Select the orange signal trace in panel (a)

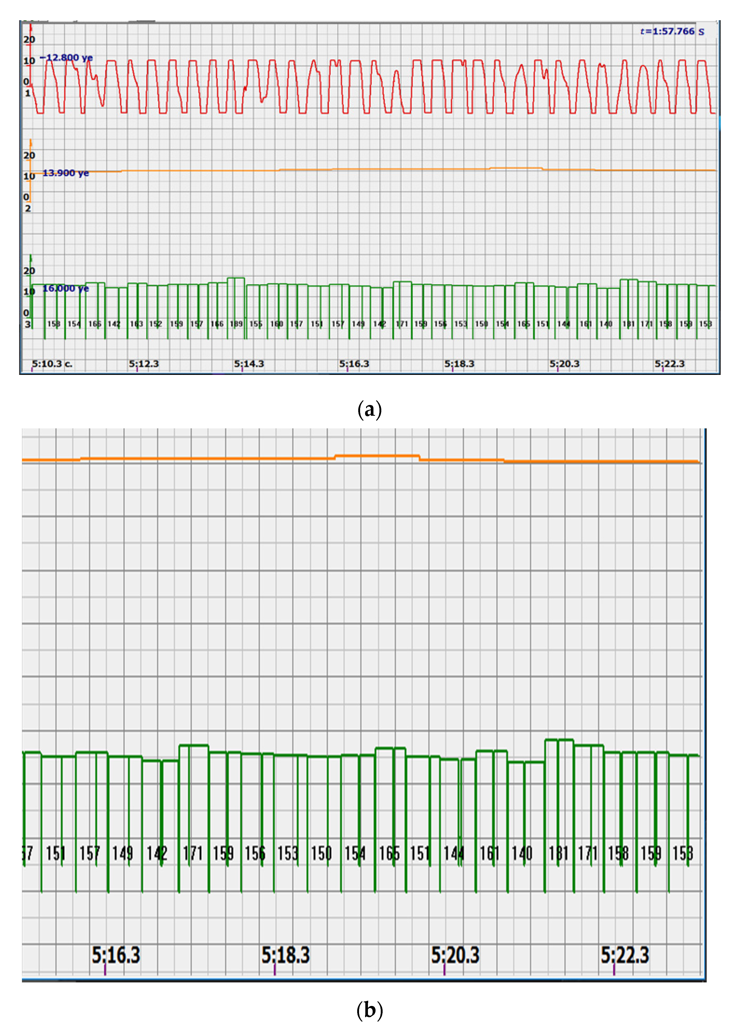point(361,171)
